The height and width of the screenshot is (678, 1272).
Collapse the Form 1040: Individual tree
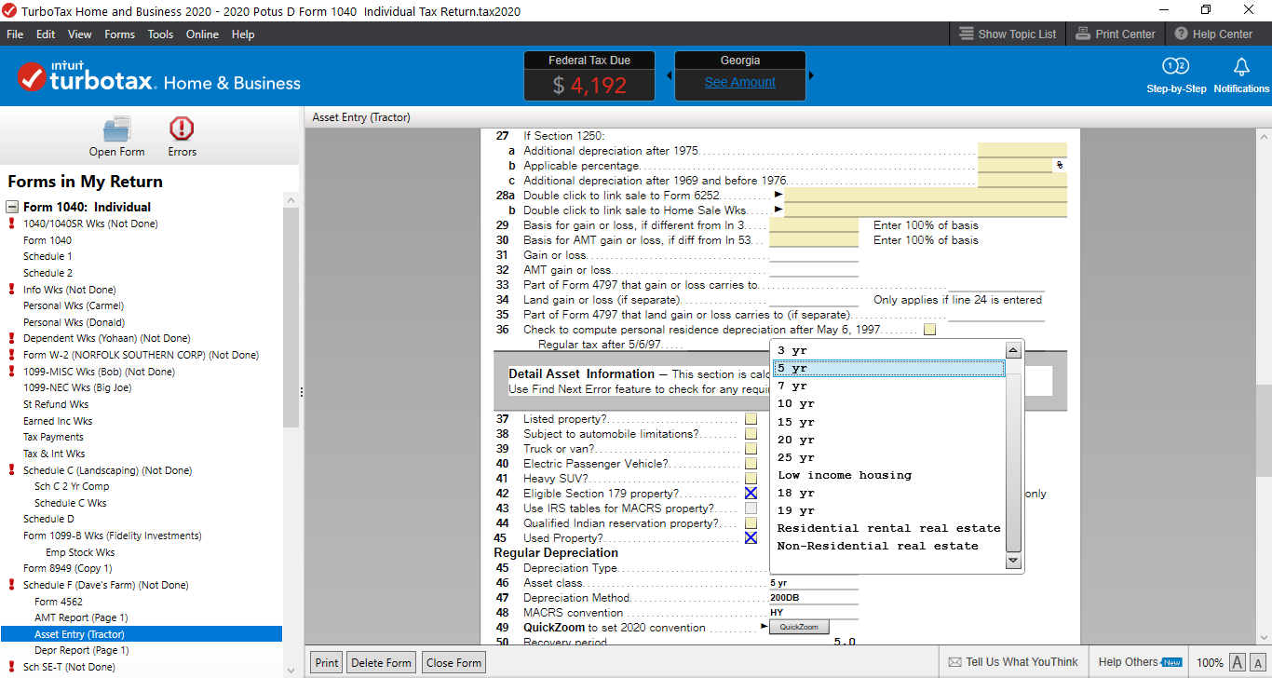(x=12, y=207)
